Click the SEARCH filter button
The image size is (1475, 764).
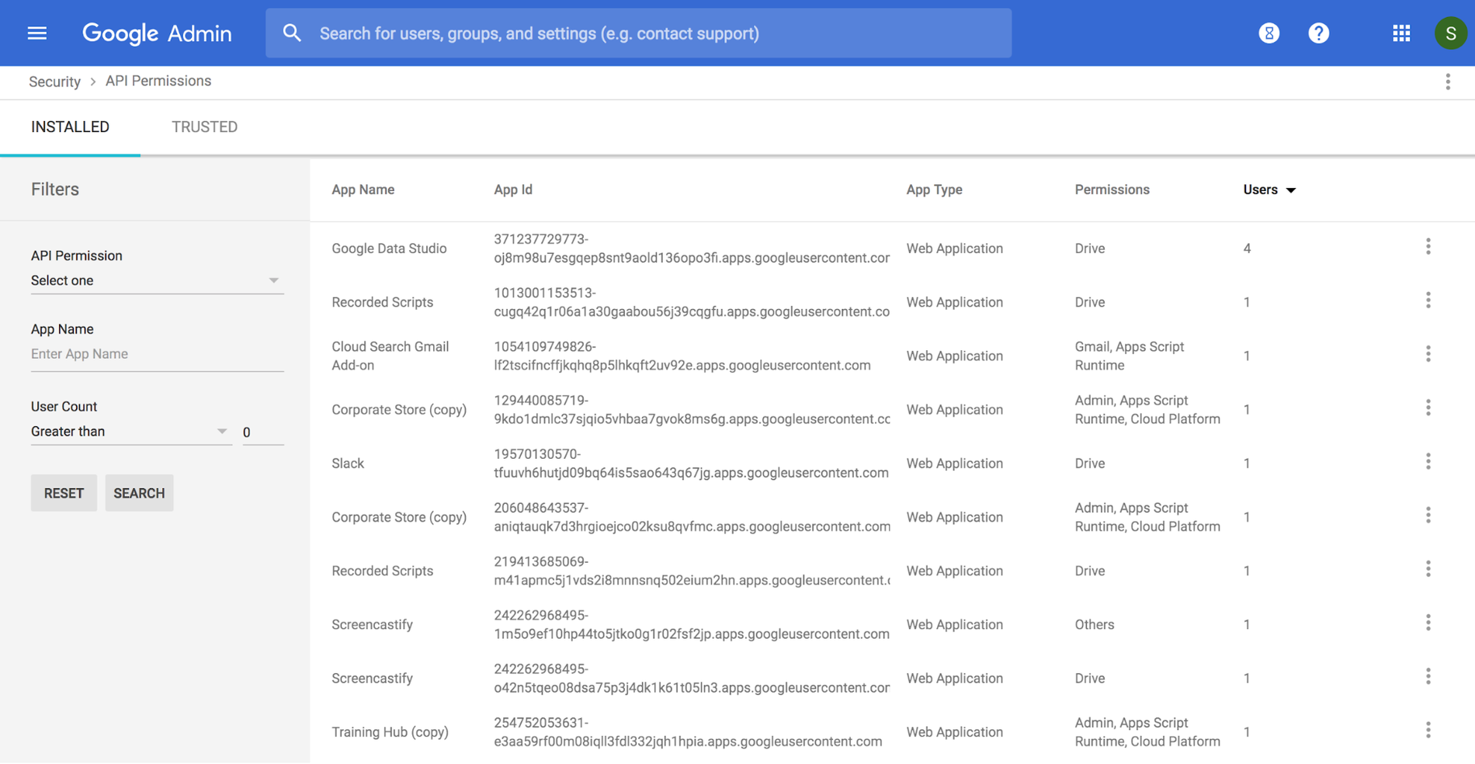139,493
